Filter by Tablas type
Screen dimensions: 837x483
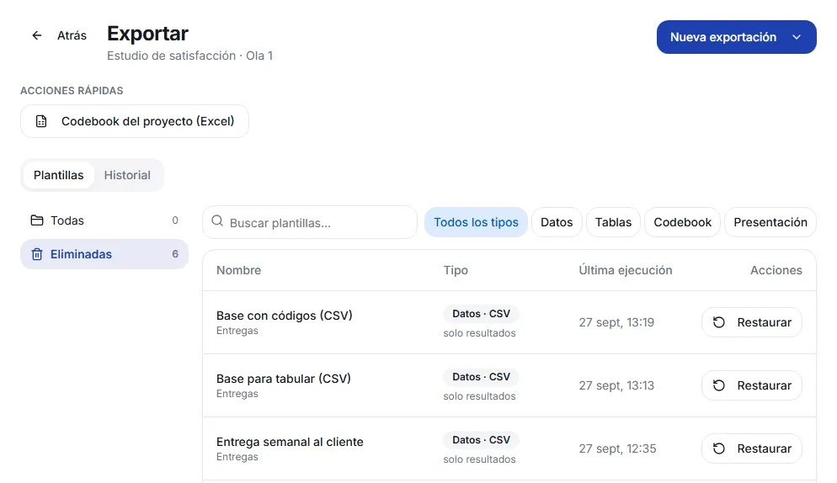click(613, 222)
